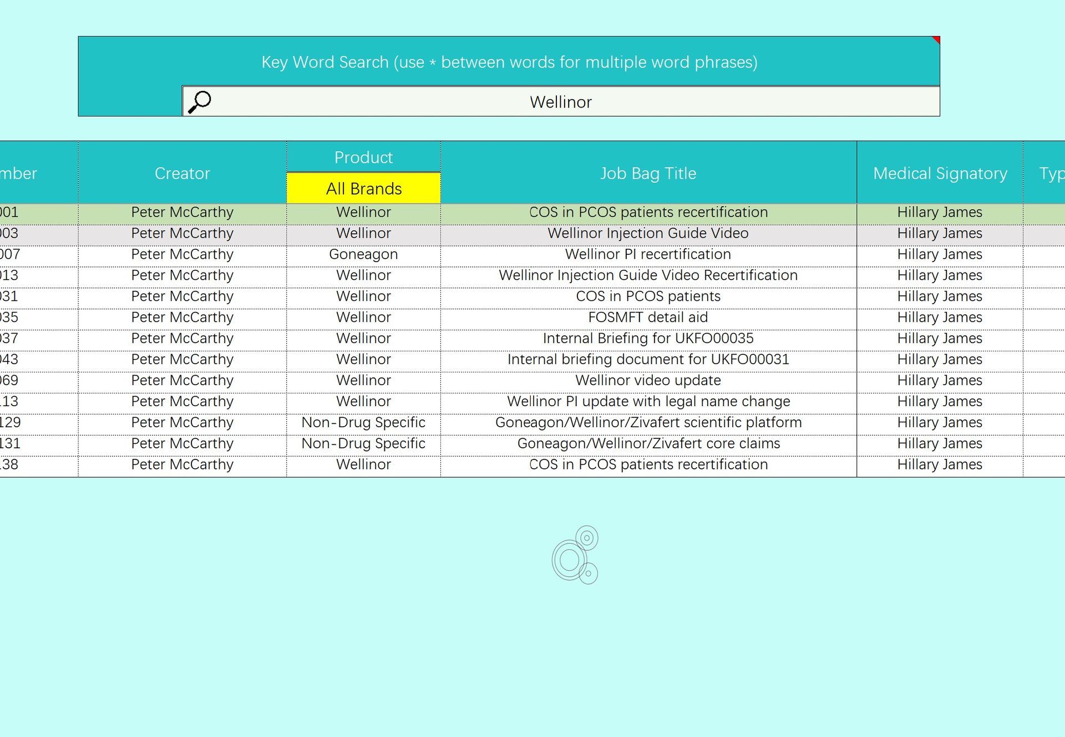Select Wellinor PI update with legal name change

pos(648,402)
